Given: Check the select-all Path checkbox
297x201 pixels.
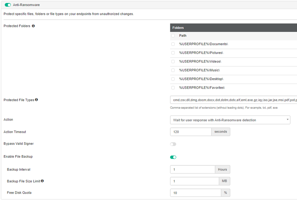Looking at the screenshot, I should [x=173, y=36].
